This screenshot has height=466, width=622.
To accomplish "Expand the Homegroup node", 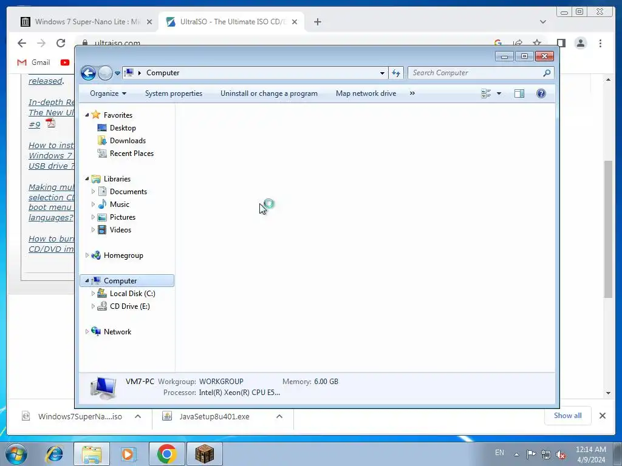I will (x=87, y=255).
